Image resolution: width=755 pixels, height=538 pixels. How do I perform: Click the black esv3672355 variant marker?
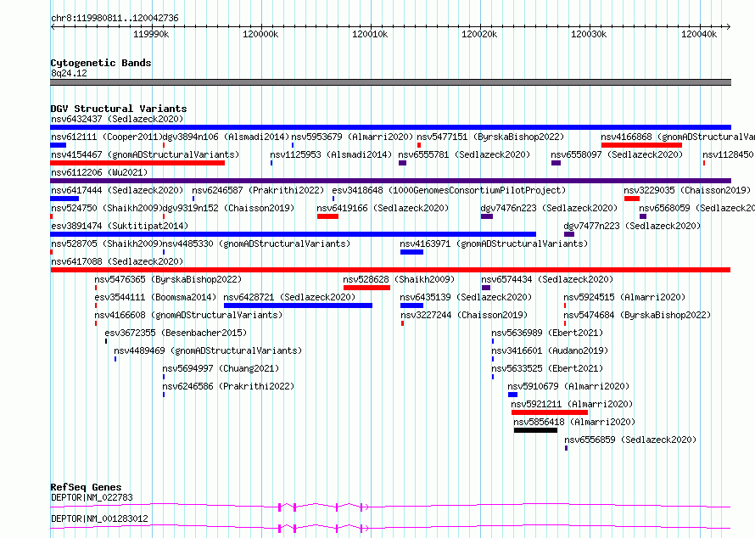coord(106,341)
